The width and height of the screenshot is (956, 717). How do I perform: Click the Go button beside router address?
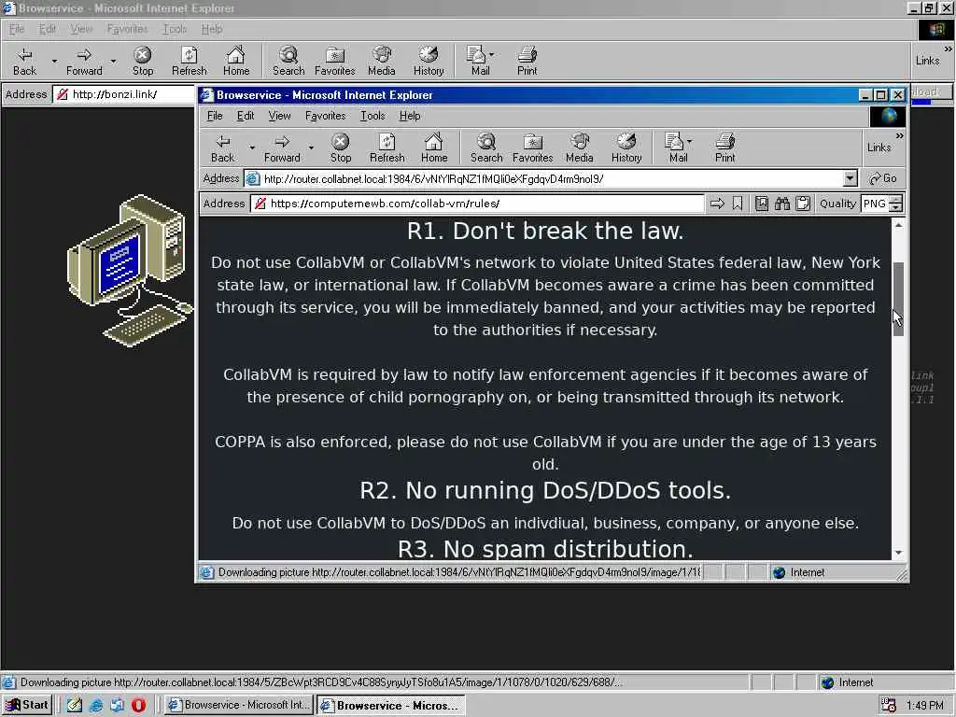pos(883,178)
